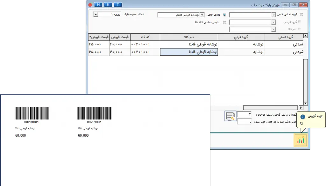Click the T toolbar icon

[117, 4]
